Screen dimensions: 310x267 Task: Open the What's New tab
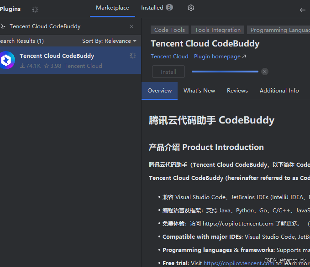[199, 91]
